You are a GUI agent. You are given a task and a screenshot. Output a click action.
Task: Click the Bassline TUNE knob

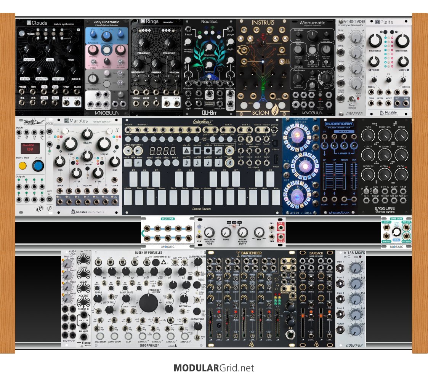click(x=368, y=136)
